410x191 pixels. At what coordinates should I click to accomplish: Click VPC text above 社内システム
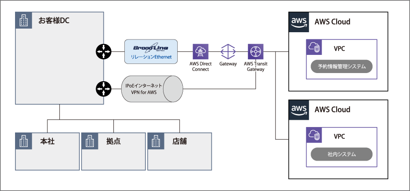339,137
